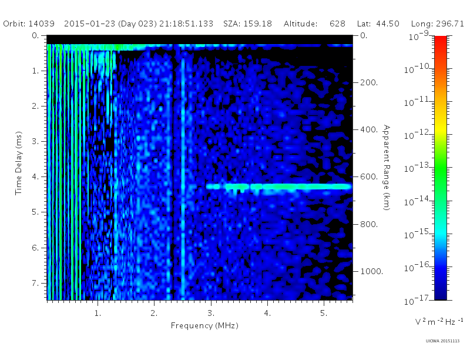The image size is (470, 353).
Task: Click the apparent range label '800.'
Action: 369,224
